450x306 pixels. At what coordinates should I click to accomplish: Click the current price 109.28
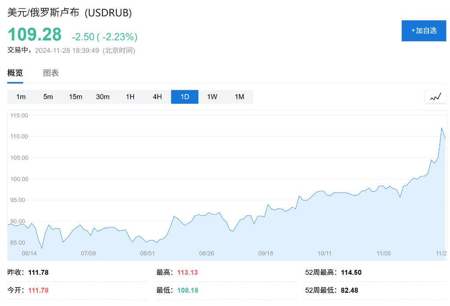point(35,35)
